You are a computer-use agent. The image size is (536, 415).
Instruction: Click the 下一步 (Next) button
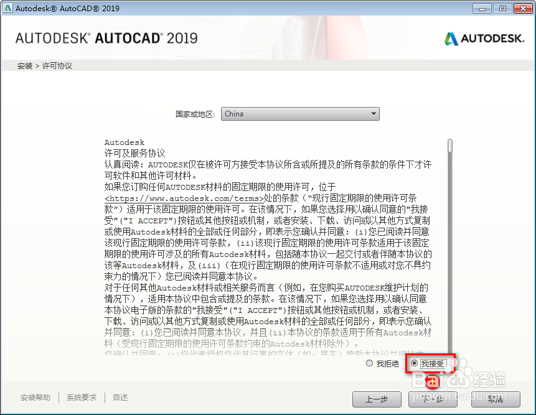(x=433, y=399)
